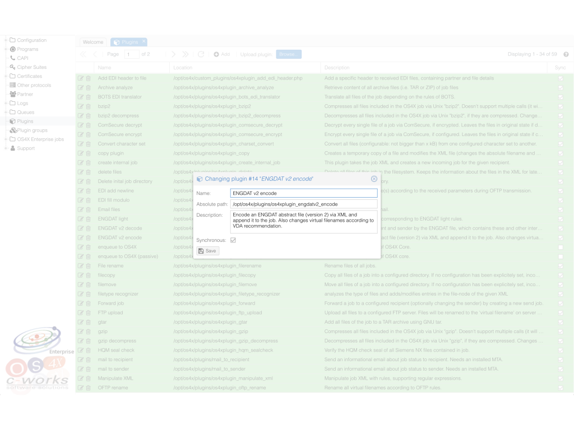
Task: Select the CAPI phone icon
Action: coord(12,58)
